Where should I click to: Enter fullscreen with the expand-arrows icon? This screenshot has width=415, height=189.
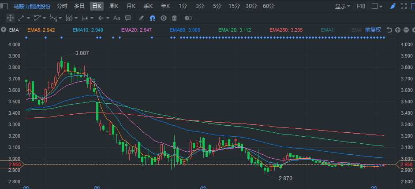(404, 6)
